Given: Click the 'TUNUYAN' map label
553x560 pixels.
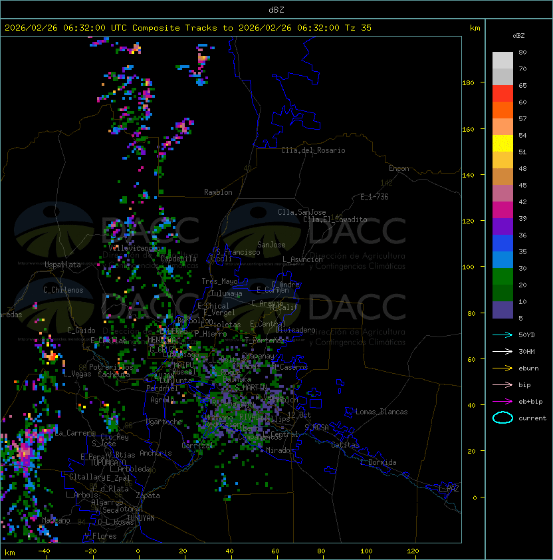Looking at the screenshot, I should 141,518.
